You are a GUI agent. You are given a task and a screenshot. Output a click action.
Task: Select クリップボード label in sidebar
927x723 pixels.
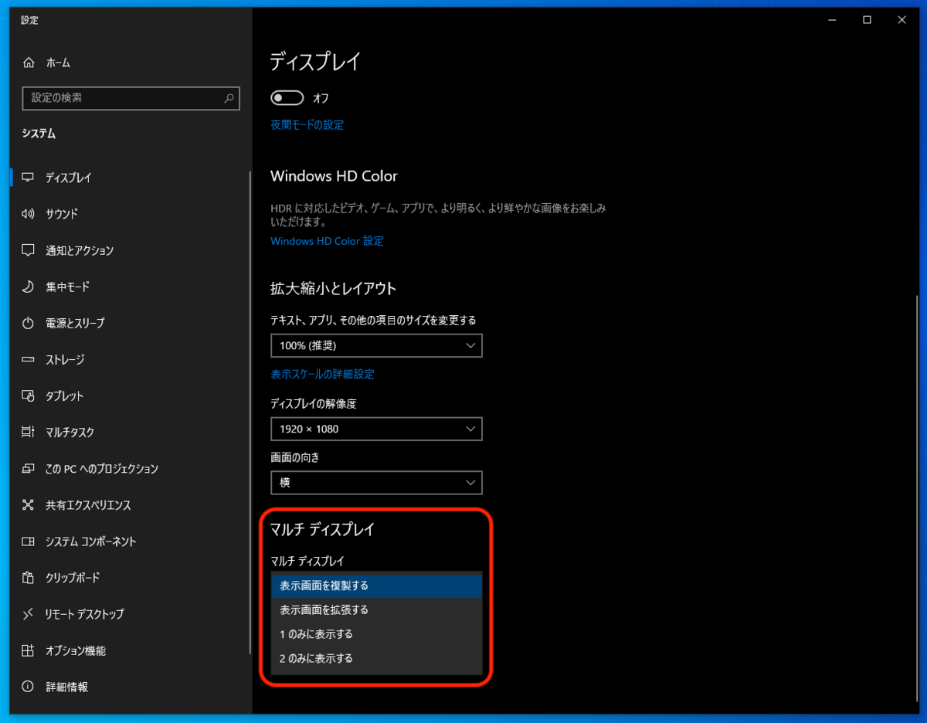[73, 578]
